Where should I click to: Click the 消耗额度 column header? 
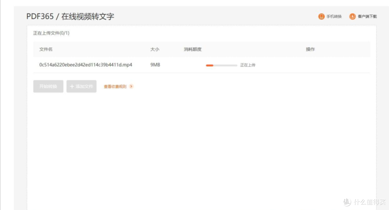(x=192, y=49)
